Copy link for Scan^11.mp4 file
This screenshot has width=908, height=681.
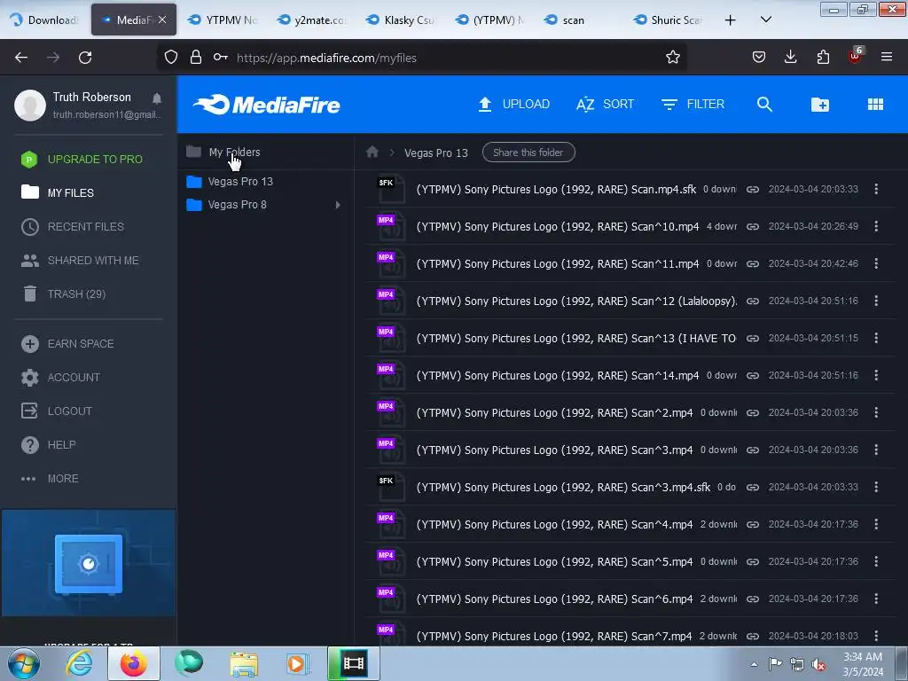pos(752,263)
